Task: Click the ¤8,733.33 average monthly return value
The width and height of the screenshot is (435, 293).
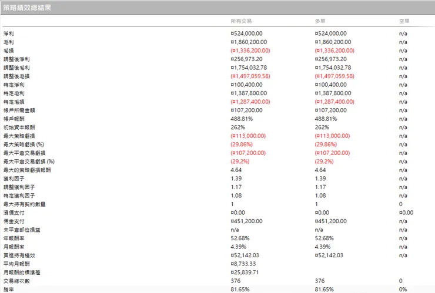Action: [x=243, y=264]
